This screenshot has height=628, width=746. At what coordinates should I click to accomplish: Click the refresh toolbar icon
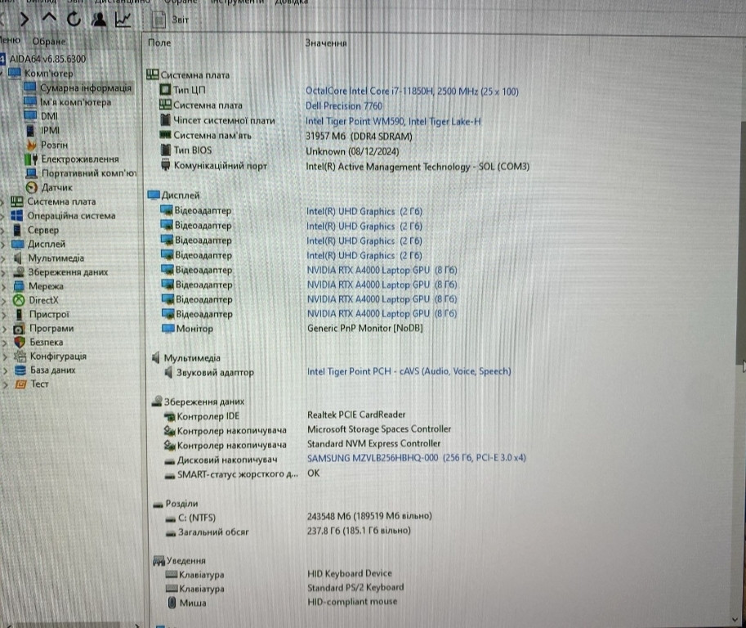point(74,19)
